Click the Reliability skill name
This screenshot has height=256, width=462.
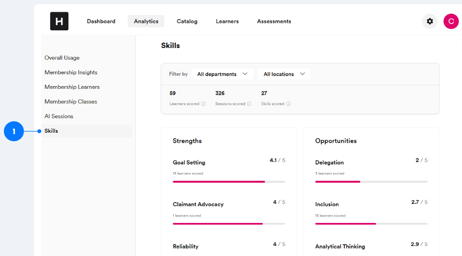pos(186,246)
